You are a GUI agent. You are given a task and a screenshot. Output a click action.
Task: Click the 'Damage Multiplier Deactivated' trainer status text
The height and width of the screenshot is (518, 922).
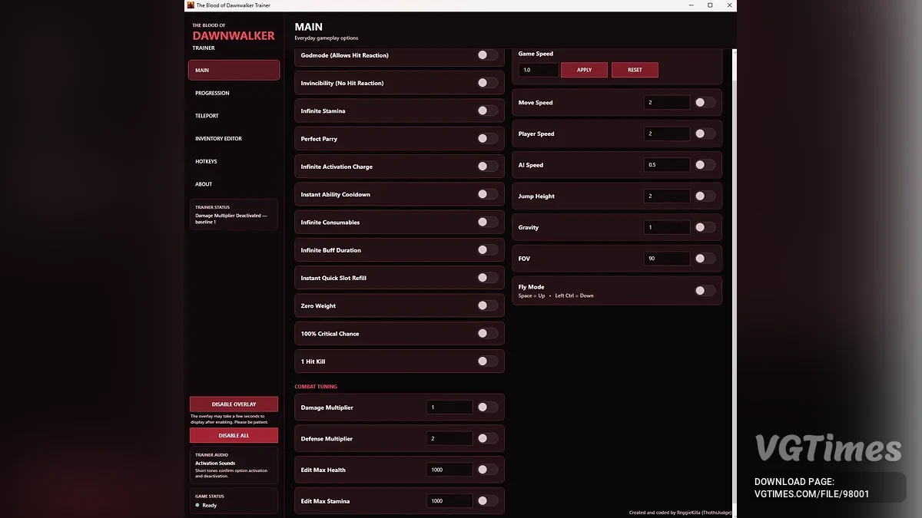pyautogui.click(x=231, y=219)
